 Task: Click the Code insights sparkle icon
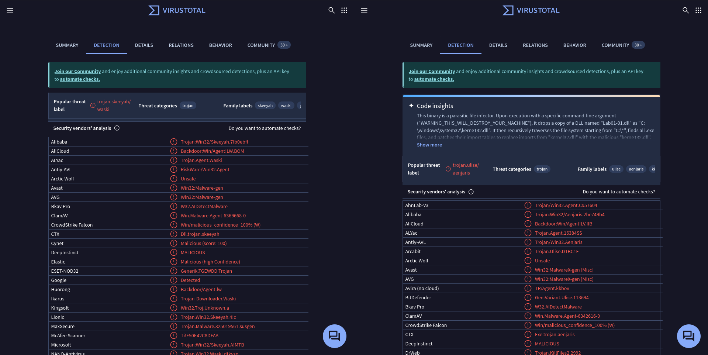(411, 106)
